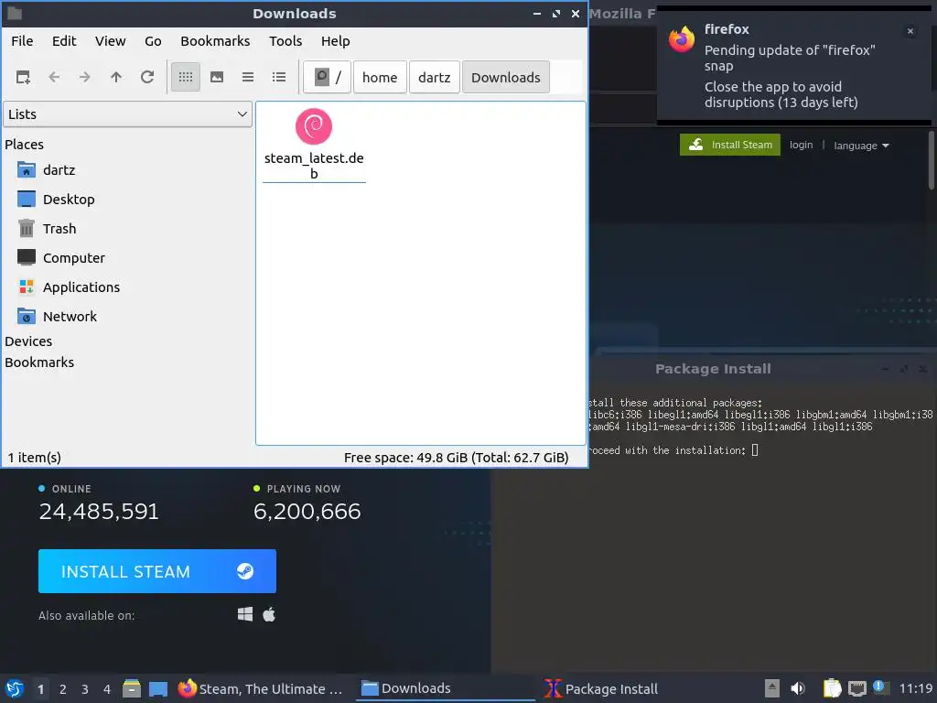Click the Apple platform icon on Steam page
Viewport: 937px width, 703px height.
click(269, 614)
